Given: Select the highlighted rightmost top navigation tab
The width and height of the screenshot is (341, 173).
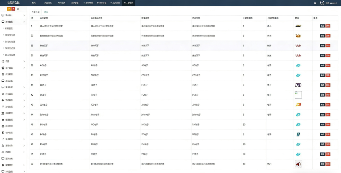Looking at the screenshot, I should pos(129,3).
